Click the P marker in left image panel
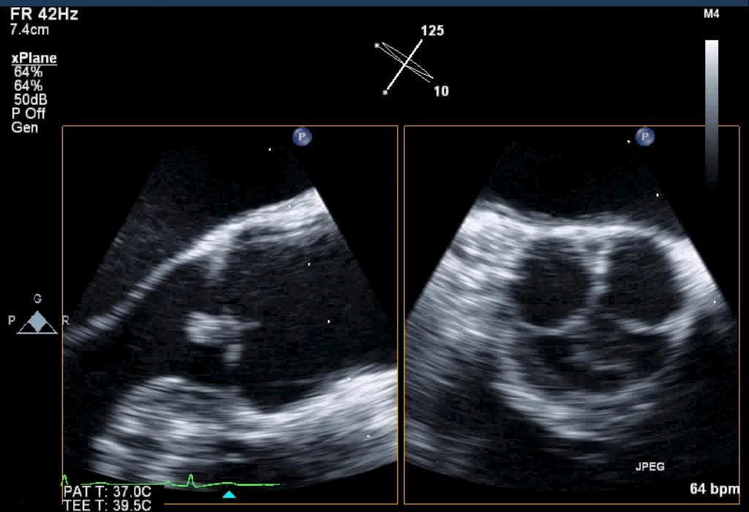 click(x=301, y=136)
